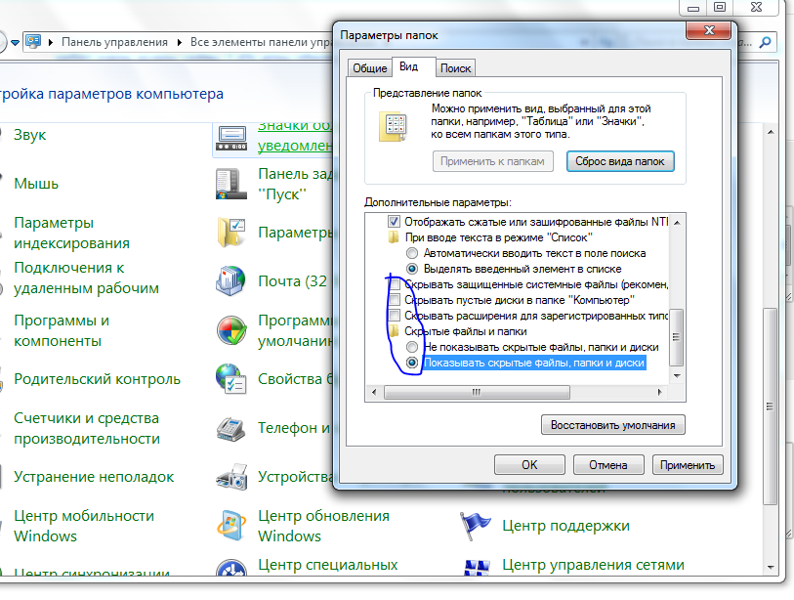Click the search magnifier icon in address bar

point(765,42)
